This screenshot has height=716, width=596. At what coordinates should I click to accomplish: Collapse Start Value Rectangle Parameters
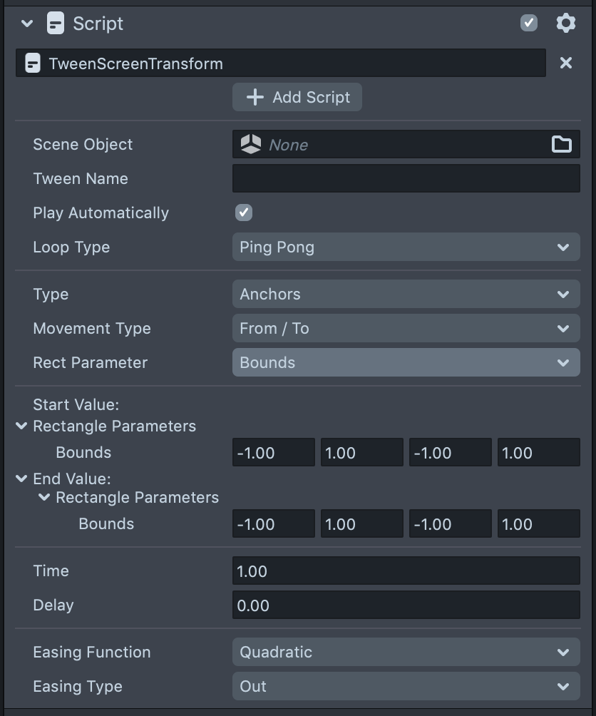(x=21, y=426)
